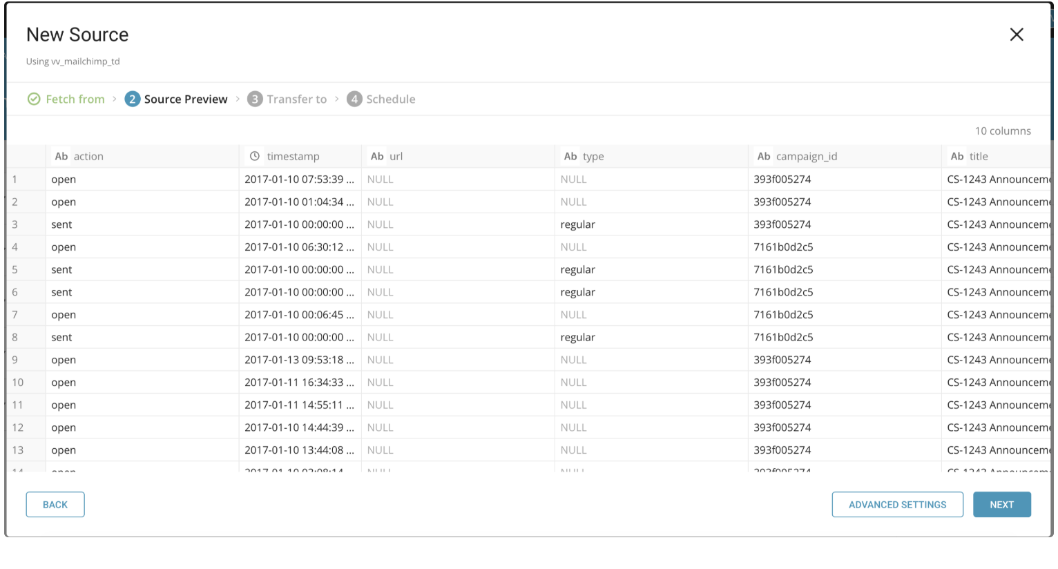Click the Ab type icon on url column

(x=377, y=157)
